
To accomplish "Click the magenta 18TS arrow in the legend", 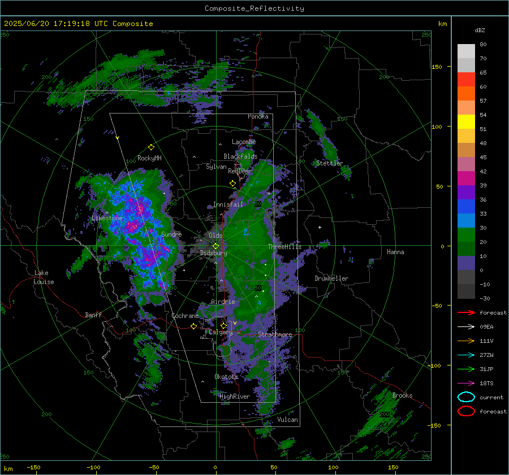I will tap(466, 384).
